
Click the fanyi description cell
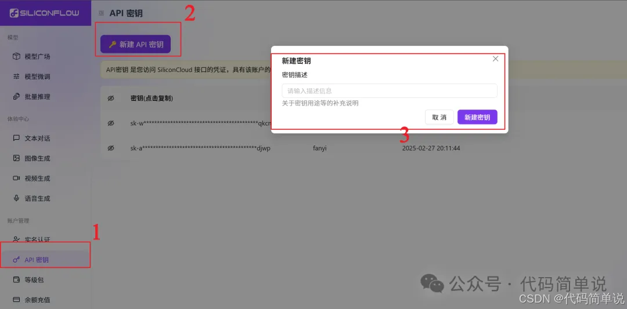320,148
